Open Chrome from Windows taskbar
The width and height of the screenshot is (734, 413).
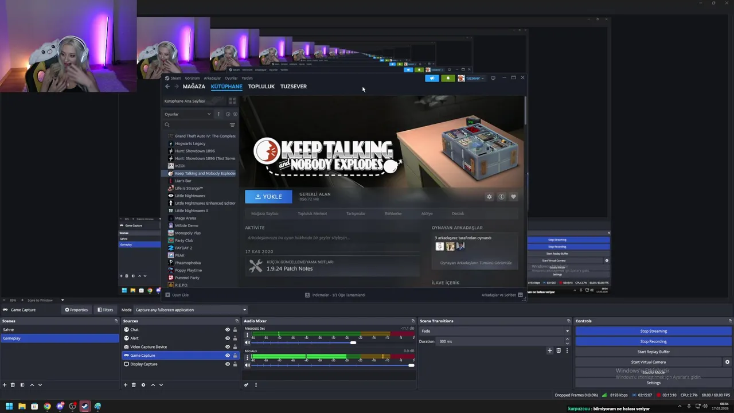47,406
